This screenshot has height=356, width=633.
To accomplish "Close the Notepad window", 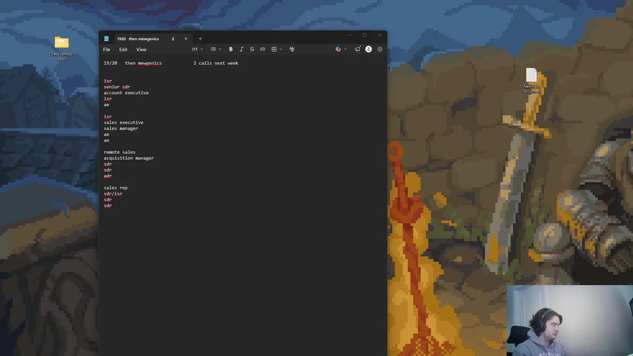I will pyautogui.click(x=379, y=35).
